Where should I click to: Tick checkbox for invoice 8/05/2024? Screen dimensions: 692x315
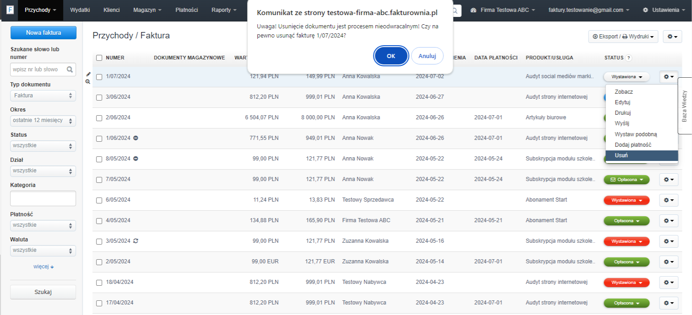(x=99, y=159)
